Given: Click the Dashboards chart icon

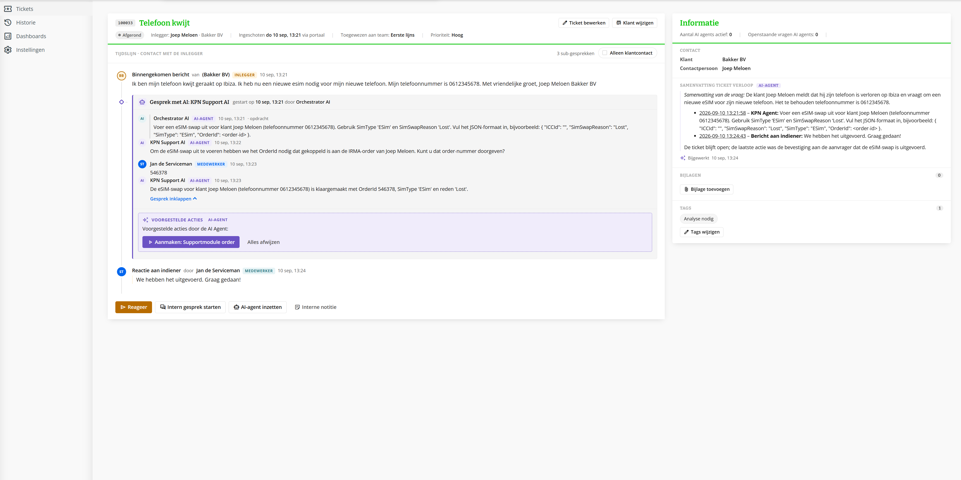Looking at the screenshot, I should tap(8, 36).
